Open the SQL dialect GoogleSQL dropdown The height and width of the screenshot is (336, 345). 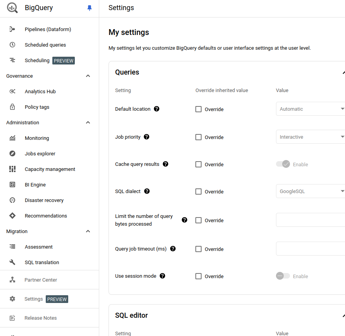310,191
